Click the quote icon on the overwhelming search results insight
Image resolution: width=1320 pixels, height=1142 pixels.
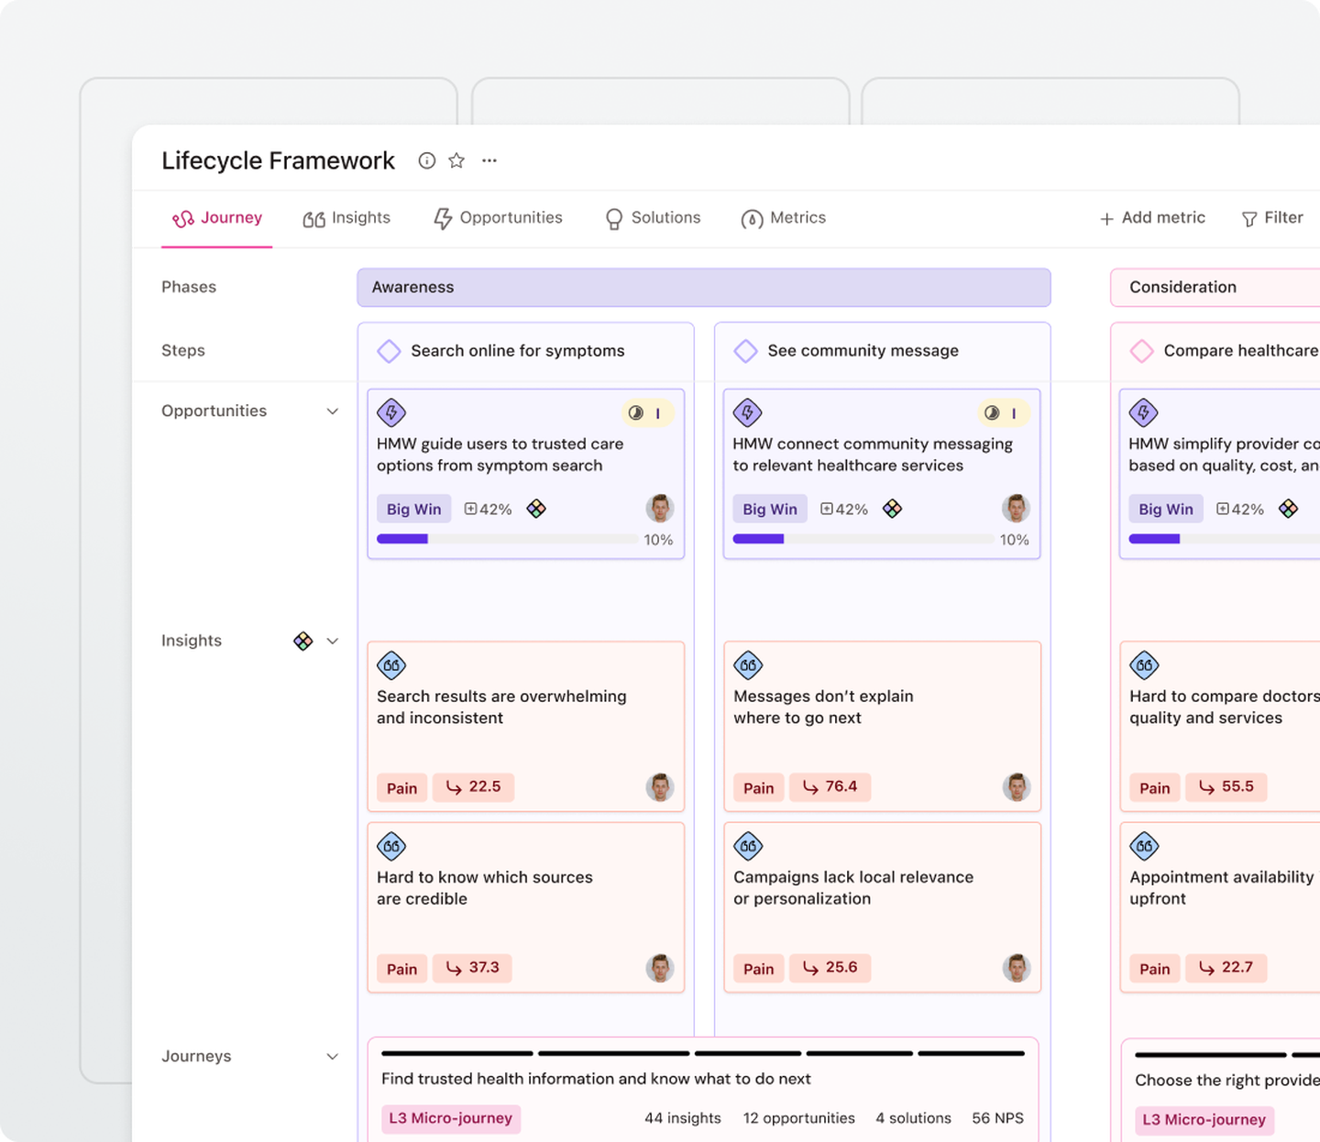pos(391,665)
